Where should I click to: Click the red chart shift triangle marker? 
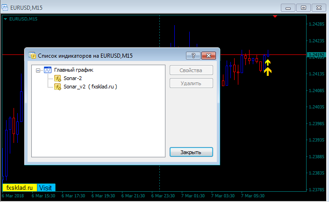click(x=275, y=16)
